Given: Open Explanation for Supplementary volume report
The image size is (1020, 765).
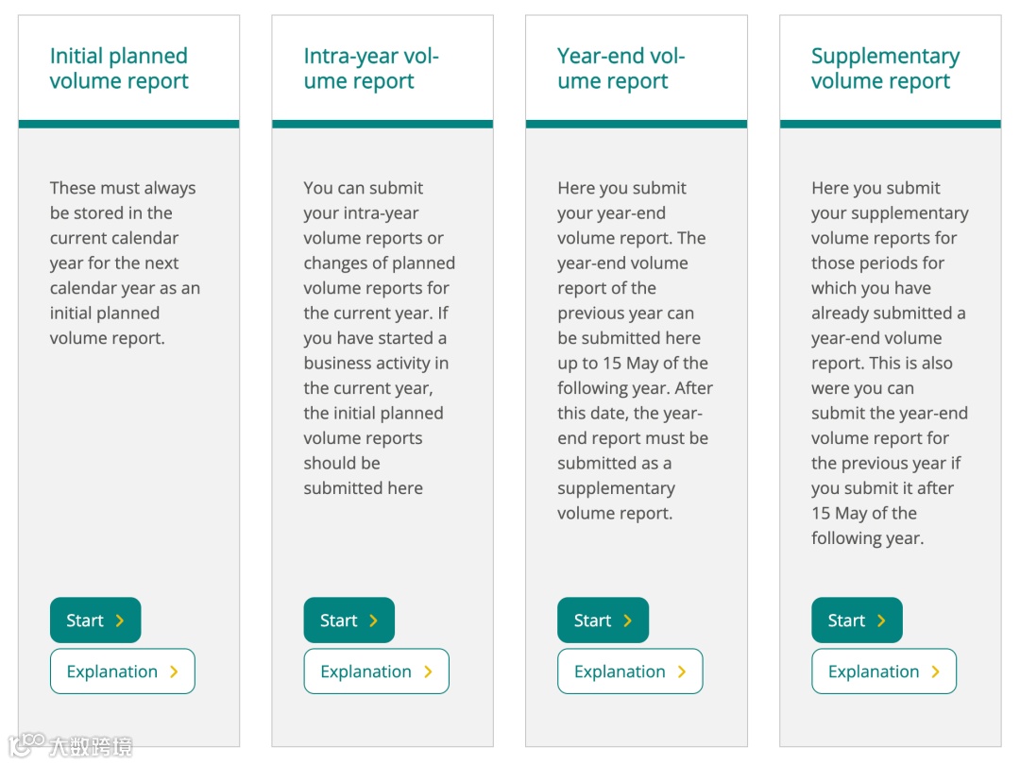Looking at the screenshot, I should pos(884,671).
